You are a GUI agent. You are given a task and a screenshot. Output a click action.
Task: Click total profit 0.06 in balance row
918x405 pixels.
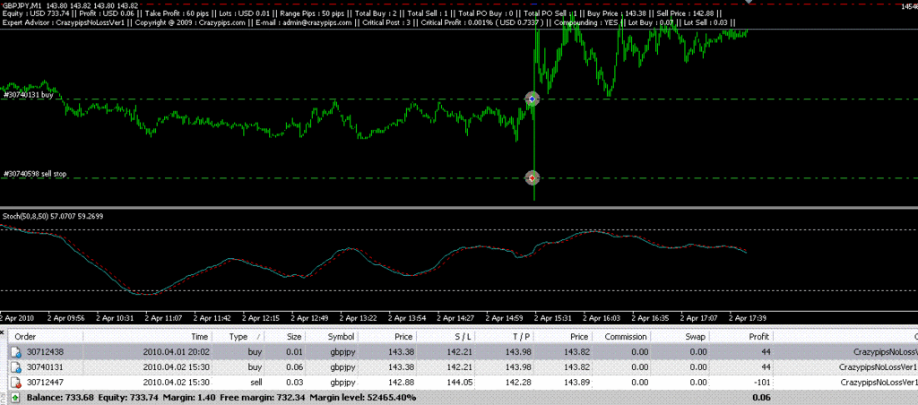[762, 398]
